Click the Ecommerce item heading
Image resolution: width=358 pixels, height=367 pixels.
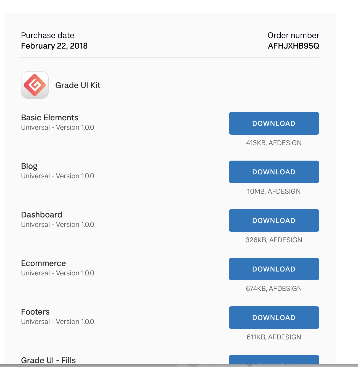44,263
